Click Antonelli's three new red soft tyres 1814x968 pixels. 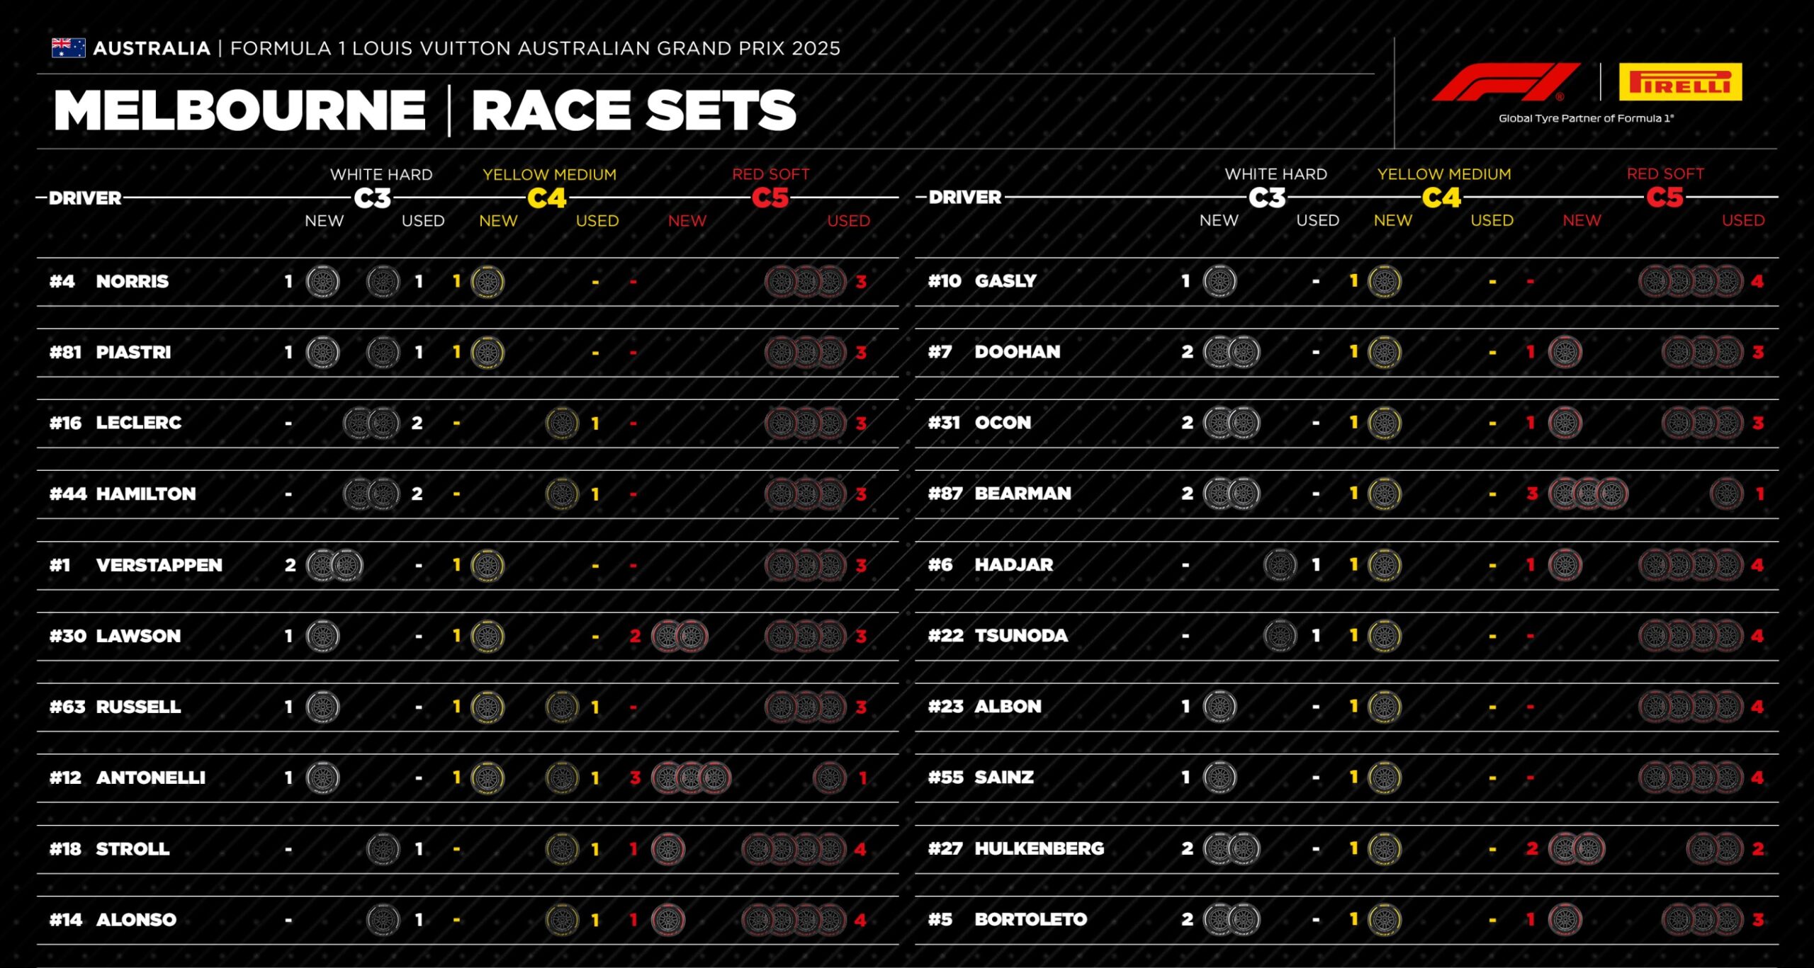point(691,778)
